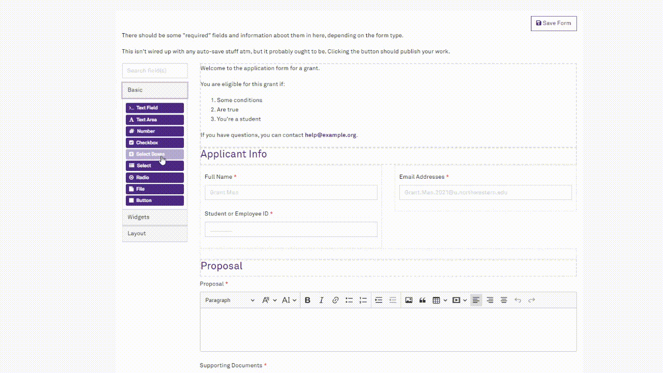Insert a numbered list
This screenshot has height=373, width=663.
[363, 300]
